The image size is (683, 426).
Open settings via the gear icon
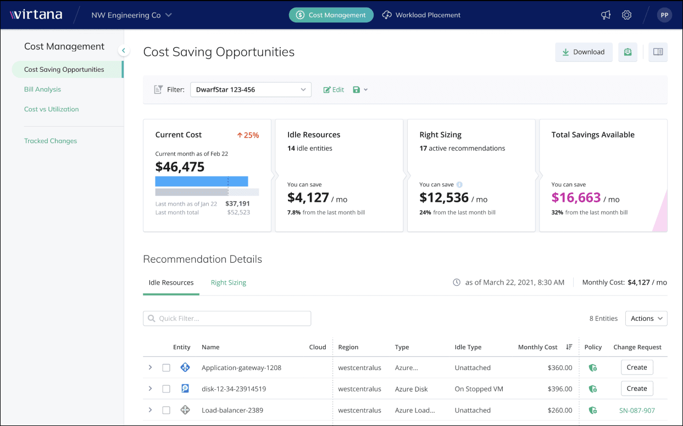point(626,15)
